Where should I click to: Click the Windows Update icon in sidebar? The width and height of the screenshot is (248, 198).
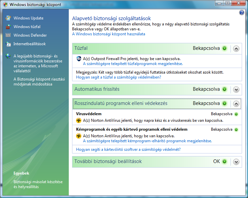[x=8, y=18]
